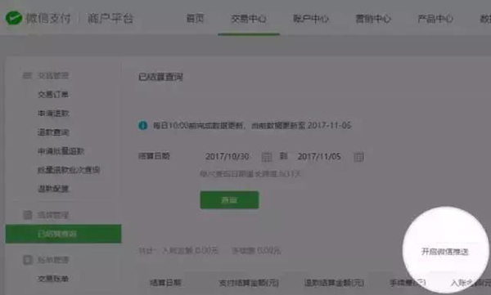The image size is (491, 295).
Task: Click the blue info notice icon
Action: pyautogui.click(x=142, y=126)
